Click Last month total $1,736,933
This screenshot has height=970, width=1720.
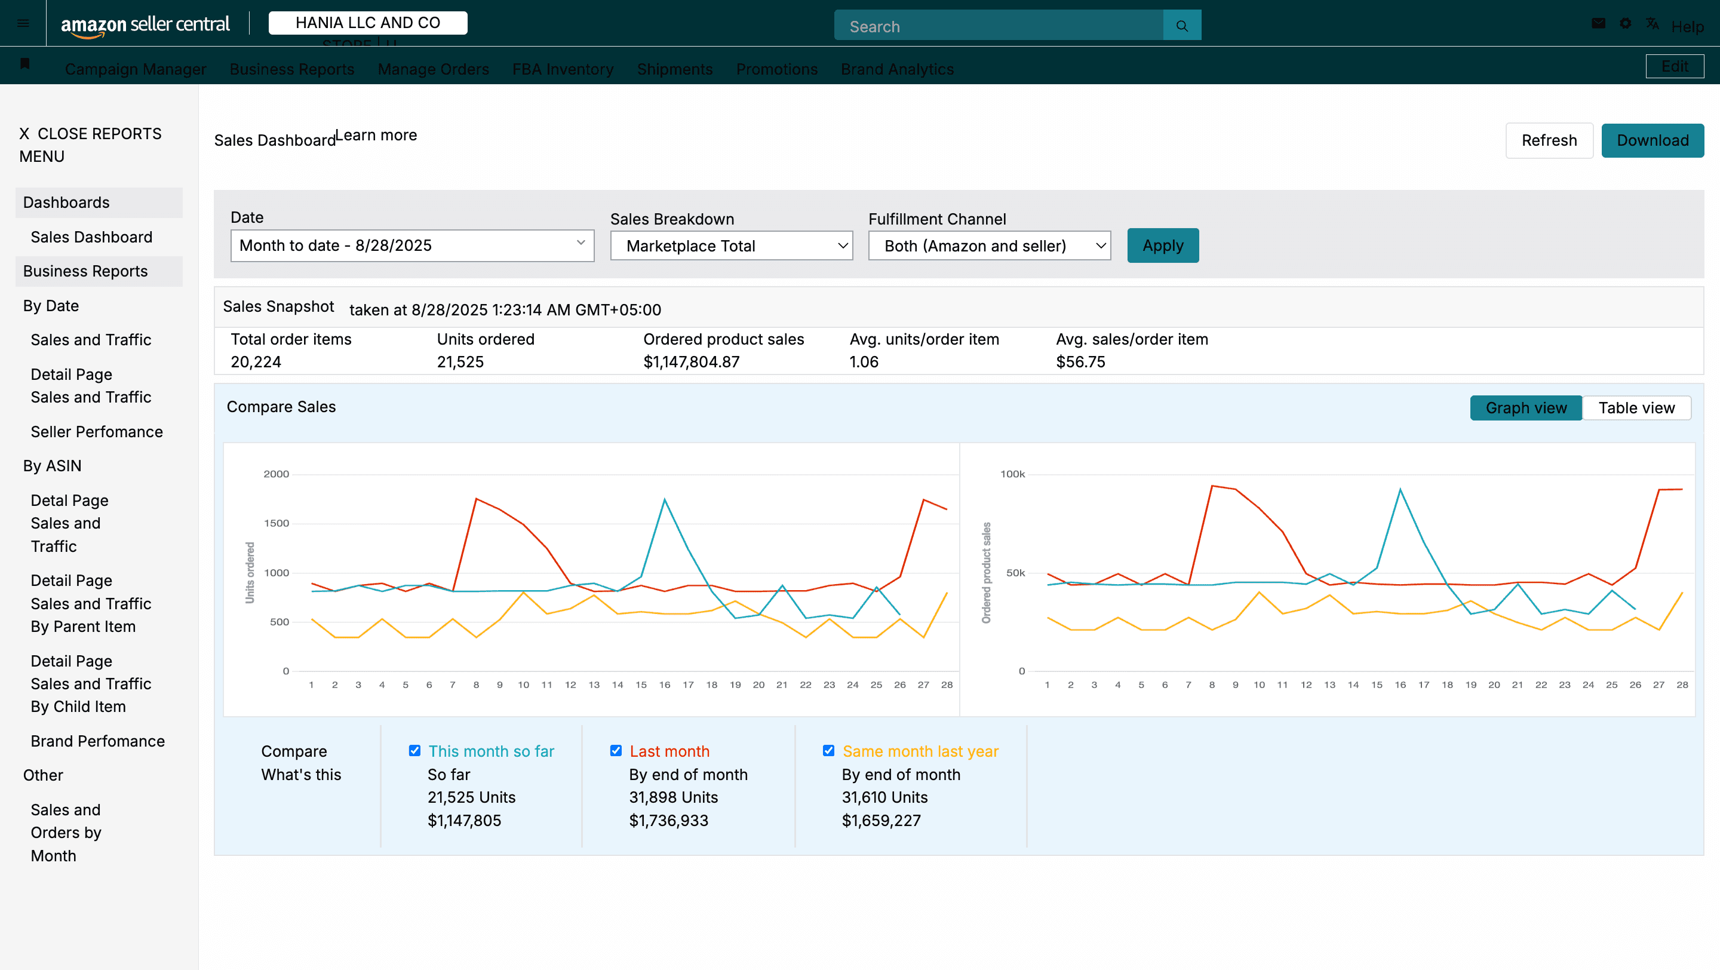pos(668,821)
